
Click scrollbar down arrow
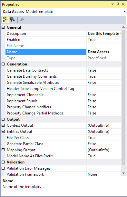point(123,173)
